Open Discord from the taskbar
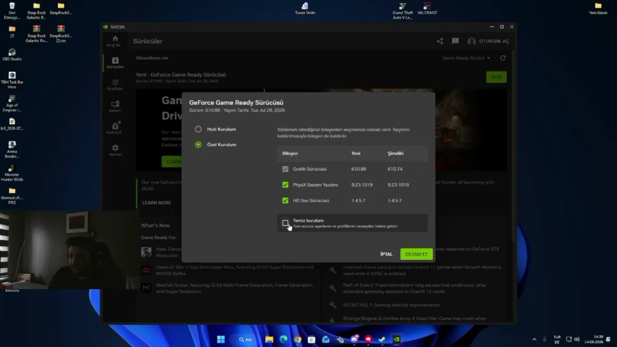 pyautogui.click(x=354, y=339)
